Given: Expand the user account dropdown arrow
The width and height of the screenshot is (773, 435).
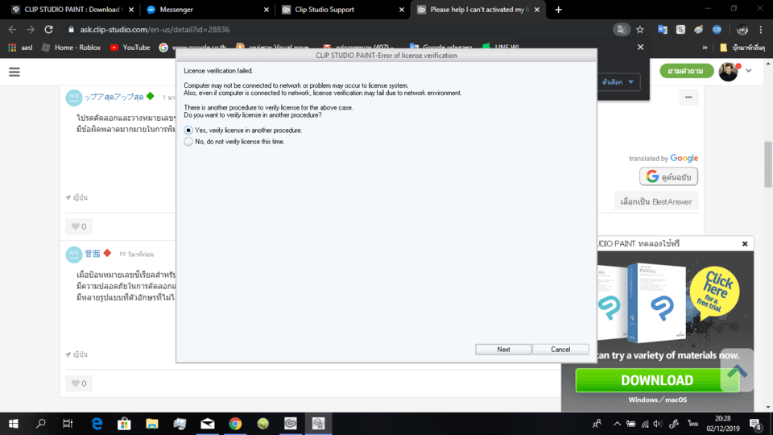Looking at the screenshot, I should pyautogui.click(x=748, y=71).
